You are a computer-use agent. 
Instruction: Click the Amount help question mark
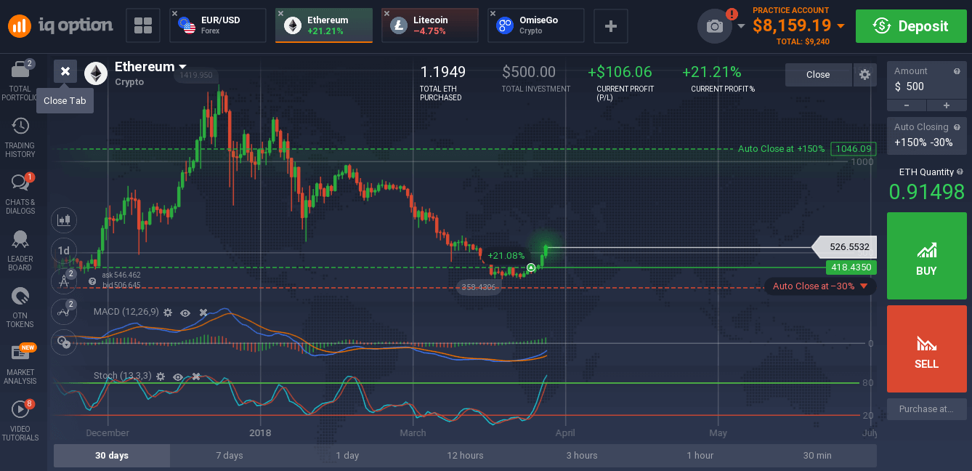coord(957,71)
